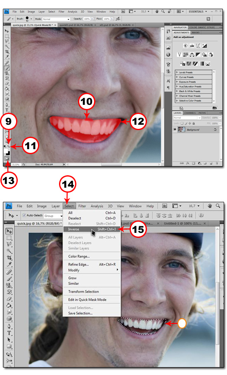Image resolution: width=227 pixels, height=375 pixels.
Task: Expand Hue/Saturation Presets
Action: pyautogui.click(x=177, y=86)
